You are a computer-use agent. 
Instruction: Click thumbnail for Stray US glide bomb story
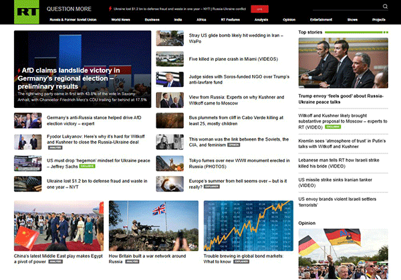(170, 38)
